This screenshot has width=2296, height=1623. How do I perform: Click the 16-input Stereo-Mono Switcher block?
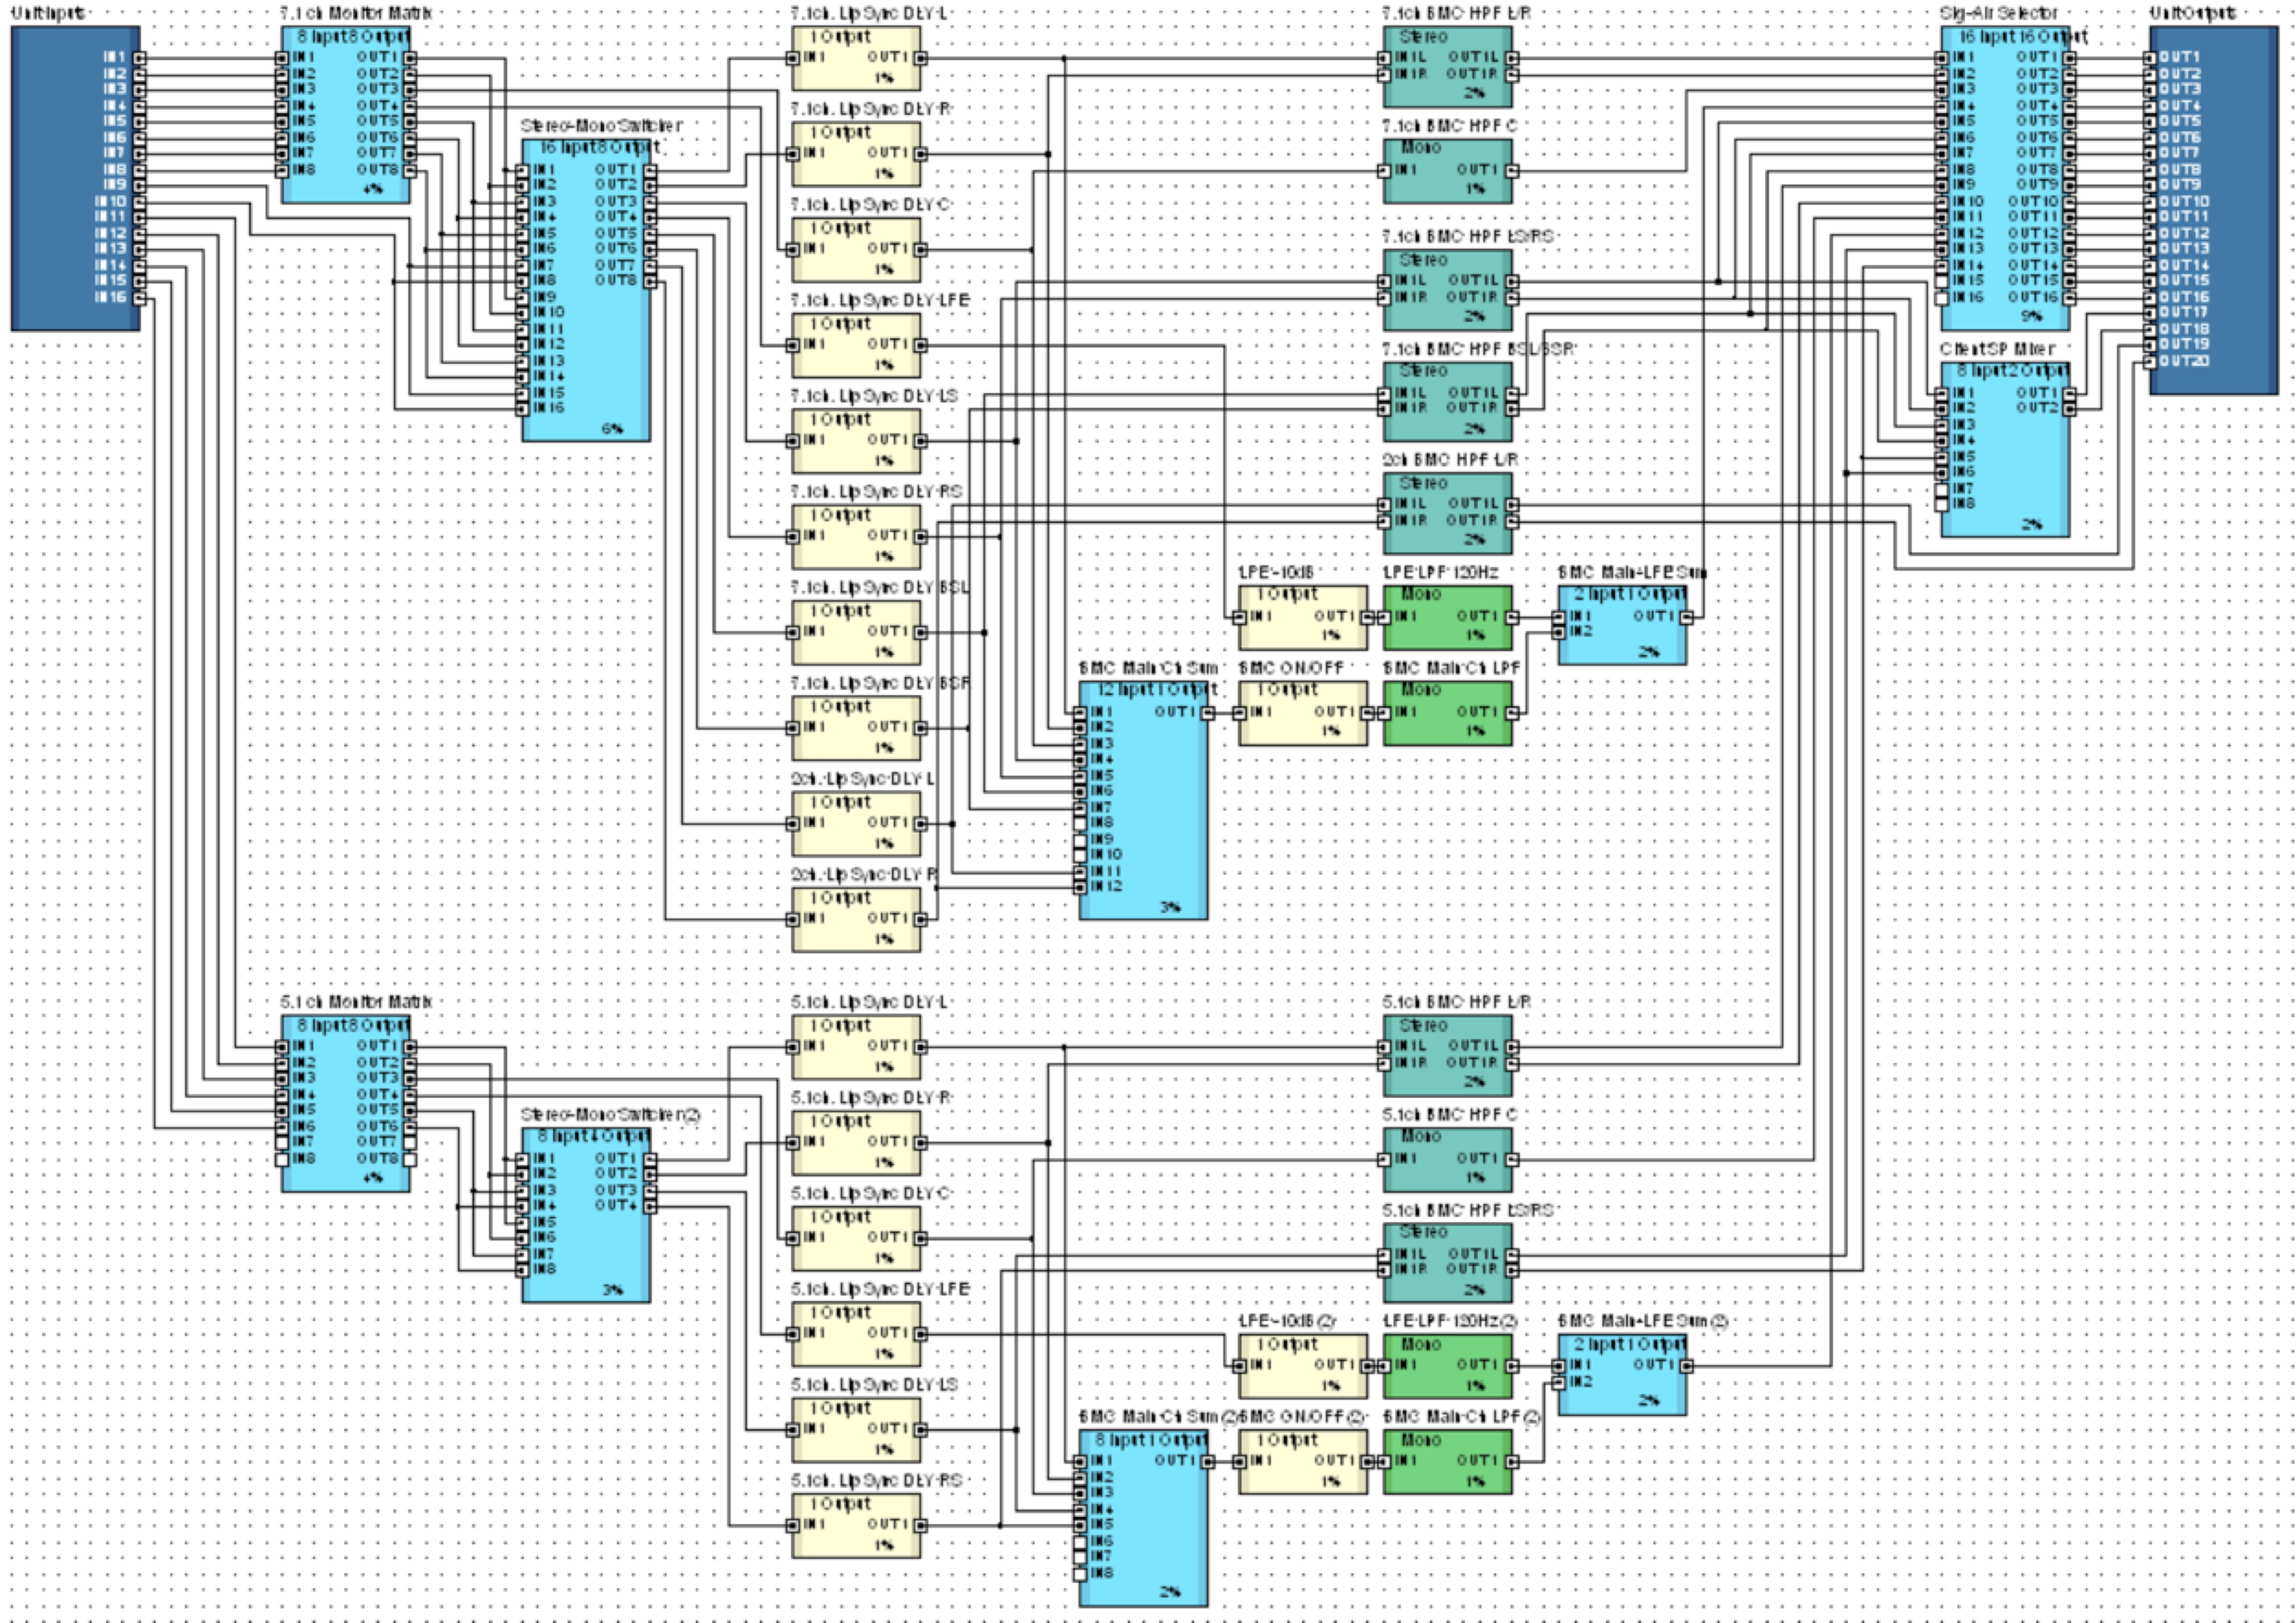click(586, 290)
